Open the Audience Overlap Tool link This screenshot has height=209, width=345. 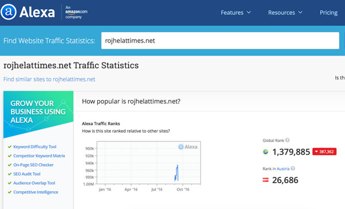click(x=34, y=183)
